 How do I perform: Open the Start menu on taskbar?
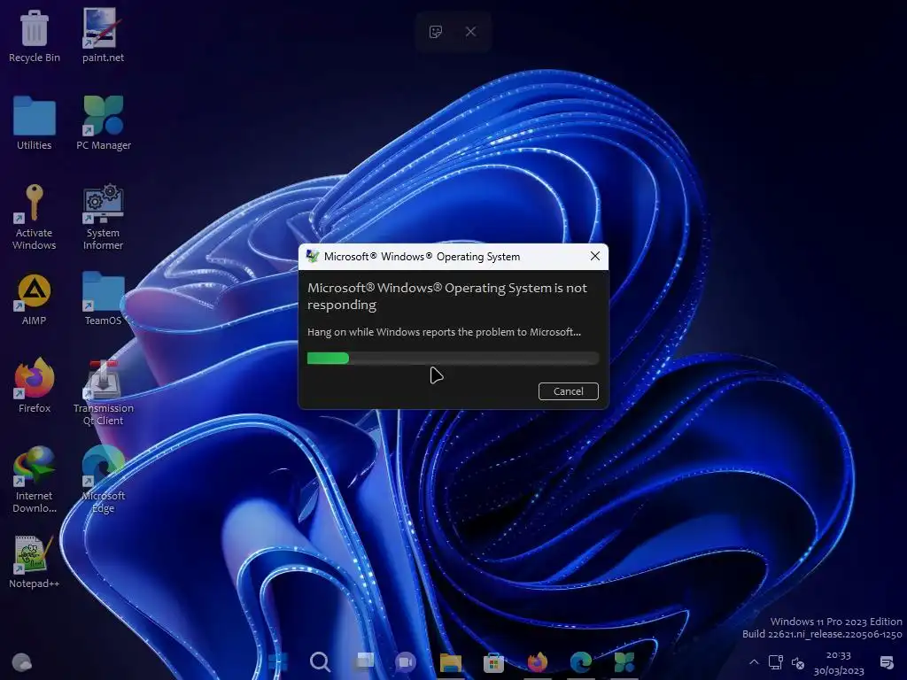[x=277, y=661]
